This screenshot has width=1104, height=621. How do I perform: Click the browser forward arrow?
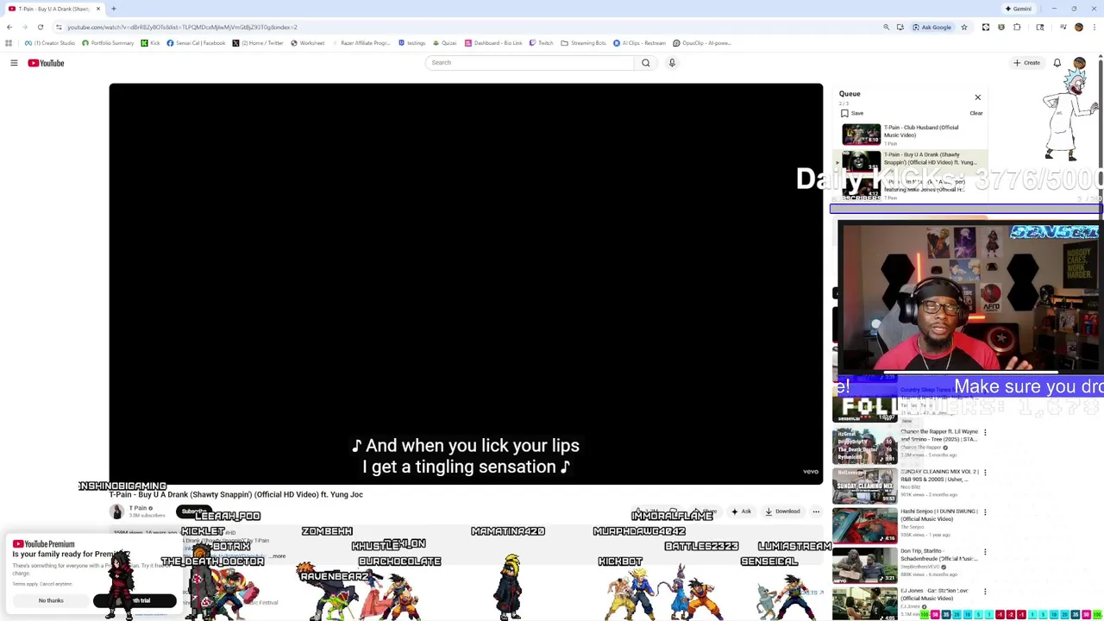pyautogui.click(x=25, y=27)
